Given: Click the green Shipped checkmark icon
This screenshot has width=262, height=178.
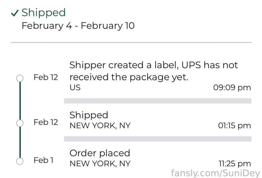Looking at the screenshot, I should (15, 13).
